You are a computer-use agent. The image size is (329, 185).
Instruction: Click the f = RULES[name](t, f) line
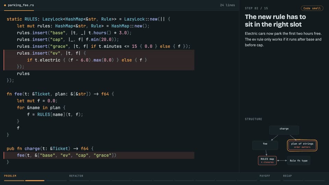click(55, 114)
